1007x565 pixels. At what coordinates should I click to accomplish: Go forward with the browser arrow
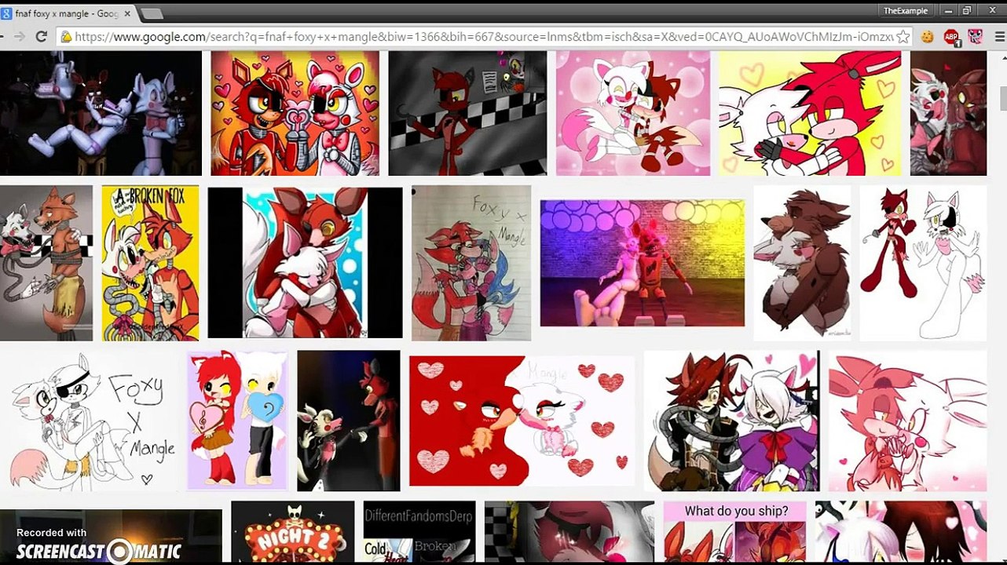click(x=20, y=37)
